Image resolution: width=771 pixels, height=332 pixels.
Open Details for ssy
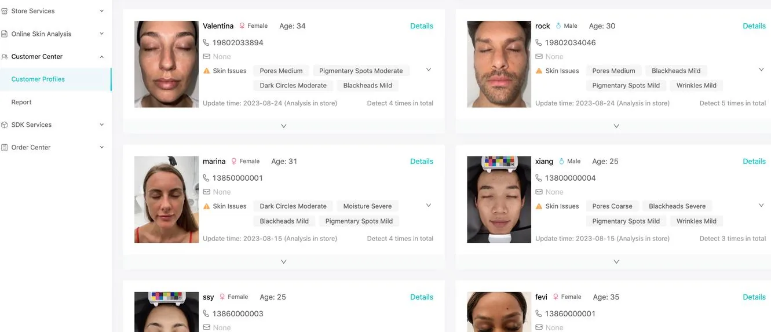[422, 297]
